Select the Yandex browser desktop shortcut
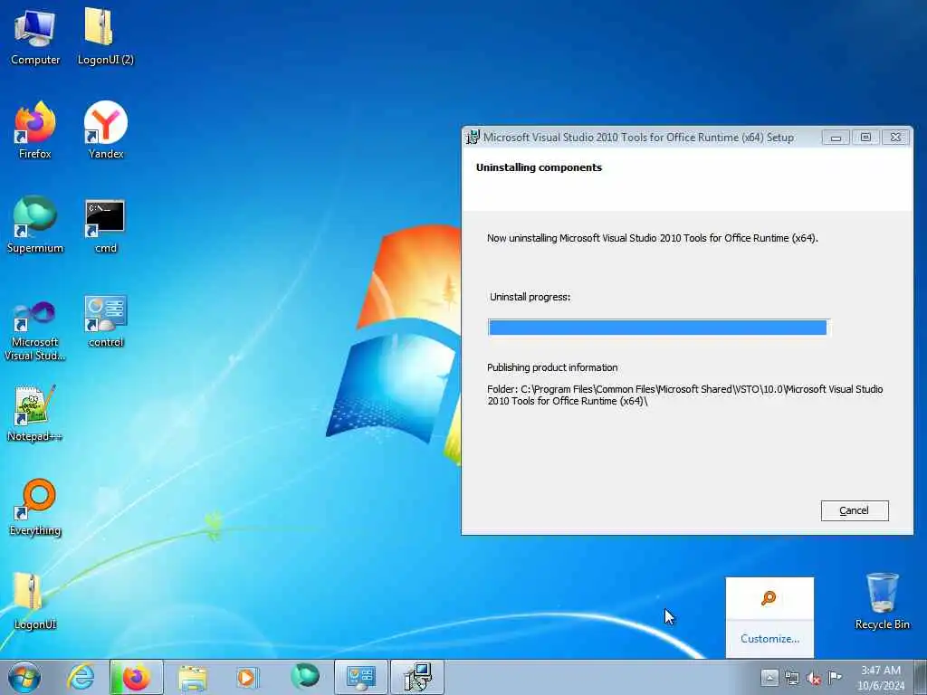Image resolution: width=927 pixels, height=695 pixels. click(x=105, y=130)
